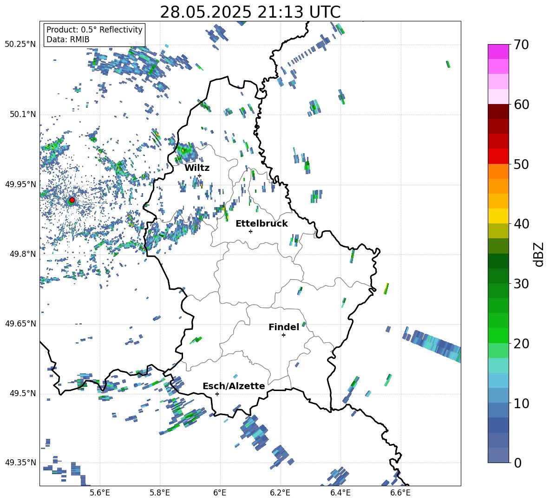Viewport: 550px width, 502px height.
Task: Click the 5.6°E longitude tick label
Action: pyautogui.click(x=100, y=493)
